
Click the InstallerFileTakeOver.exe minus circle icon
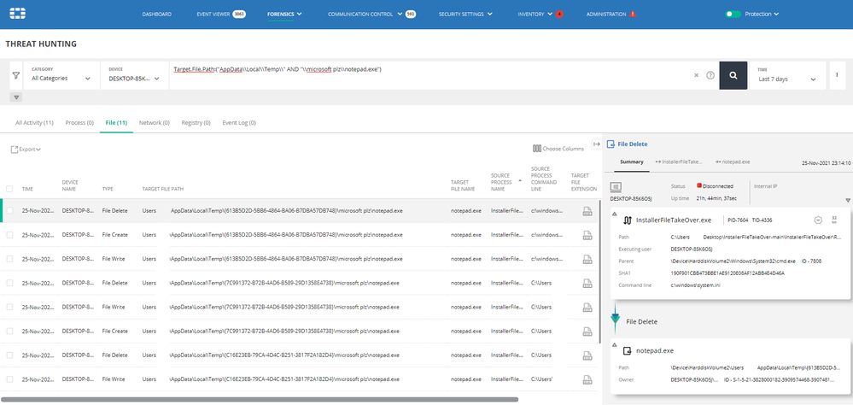[818, 220]
